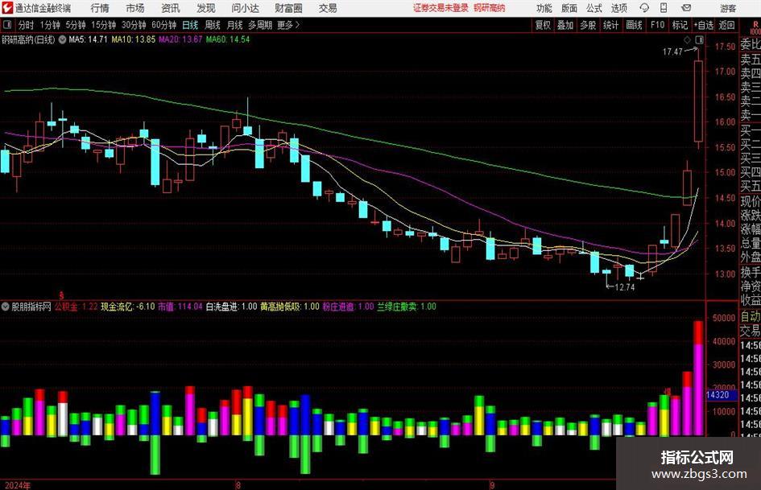Viewport: 761px width, 490px height.
Task: Open the customer service headset icon
Action: (x=644, y=8)
